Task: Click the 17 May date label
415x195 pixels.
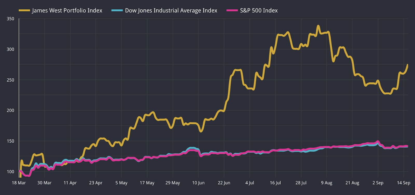Action: coord(147,183)
